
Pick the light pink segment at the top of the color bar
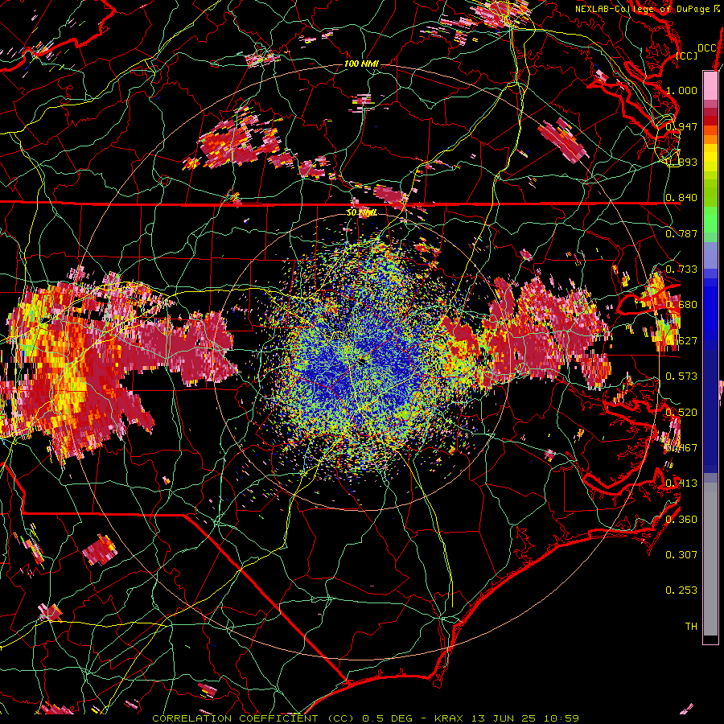tap(710, 86)
